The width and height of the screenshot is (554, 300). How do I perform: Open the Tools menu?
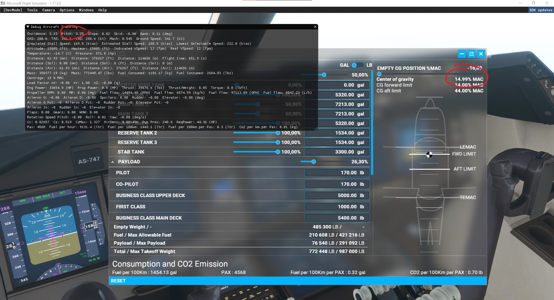point(32,10)
